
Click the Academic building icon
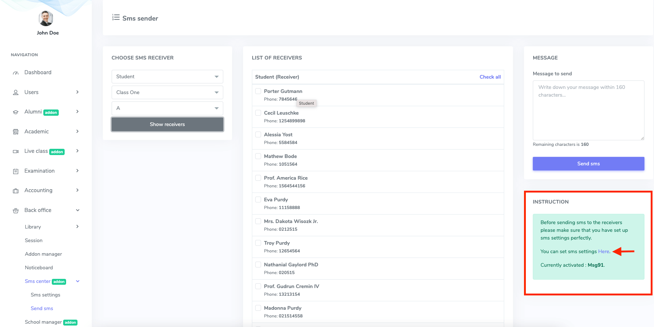point(16,132)
